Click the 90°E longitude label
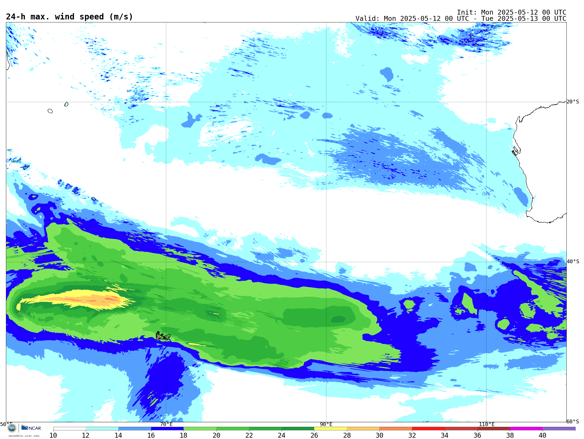Screen dimensions: 584x439 [326, 424]
